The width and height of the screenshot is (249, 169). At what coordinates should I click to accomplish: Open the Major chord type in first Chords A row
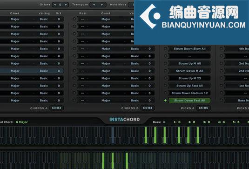tap(15, 19)
